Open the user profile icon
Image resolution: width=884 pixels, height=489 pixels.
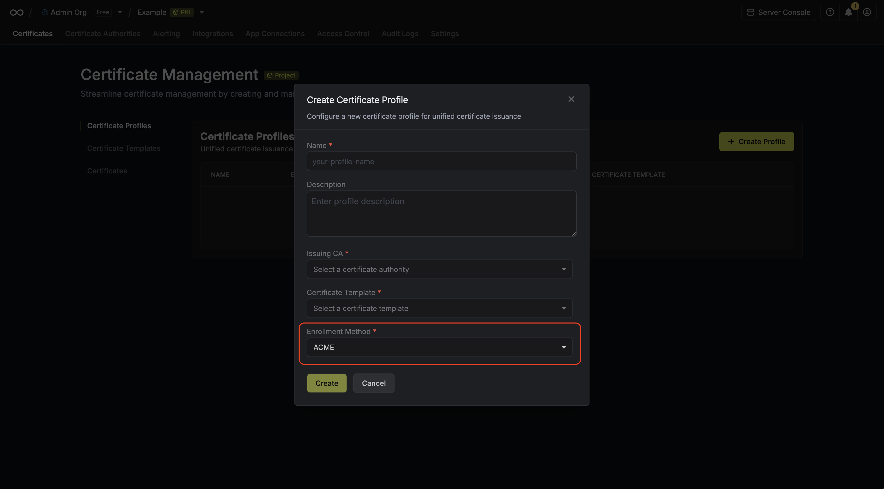(x=867, y=12)
